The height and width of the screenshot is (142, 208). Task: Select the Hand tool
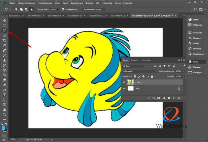pos(5,109)
